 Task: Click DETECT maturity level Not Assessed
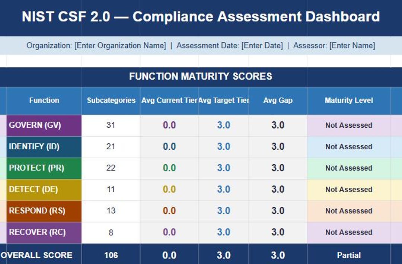(x=349, y=190)
